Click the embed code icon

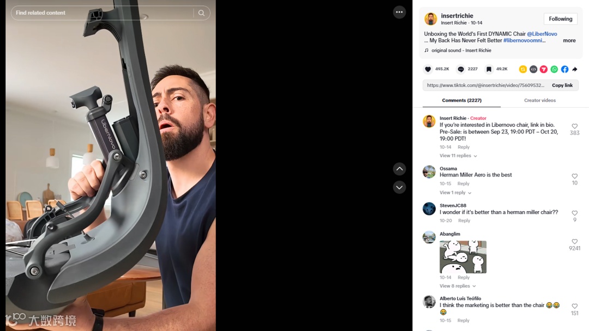coord(533,69)
